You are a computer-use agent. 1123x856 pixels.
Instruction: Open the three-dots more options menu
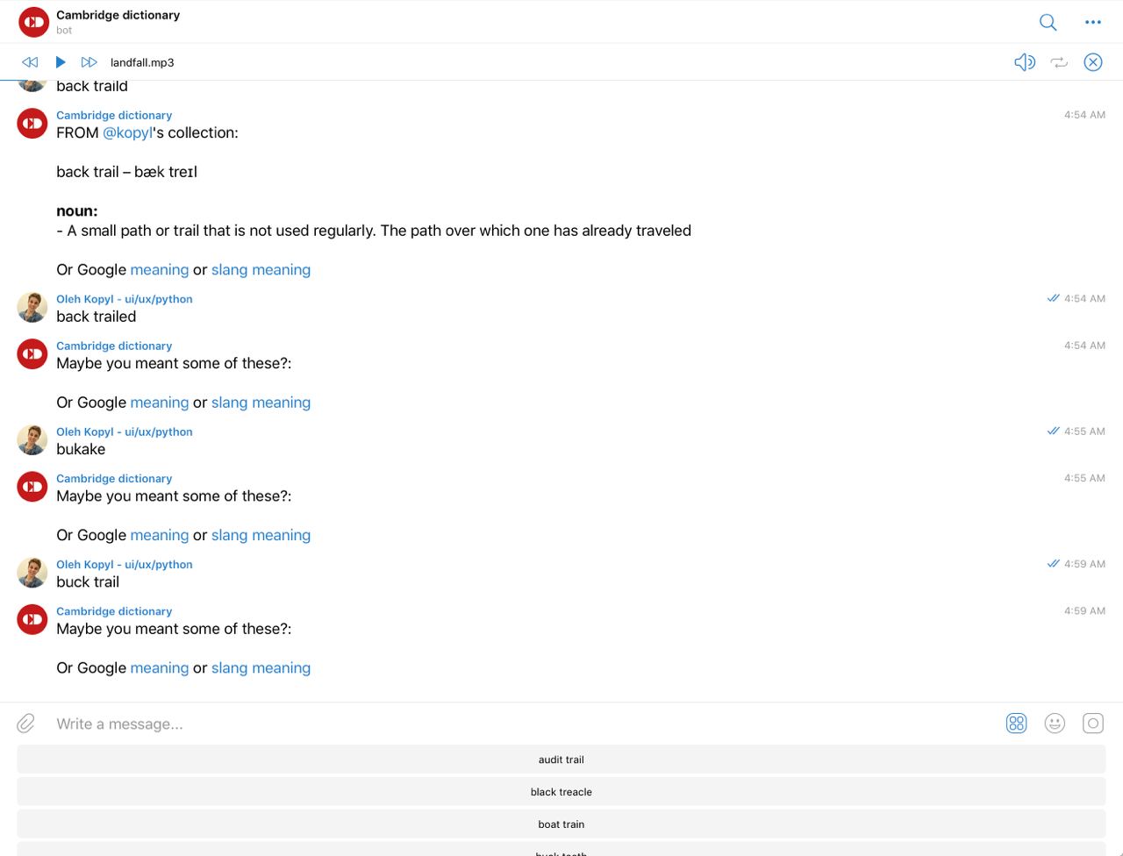click(x=1092, y=22)
